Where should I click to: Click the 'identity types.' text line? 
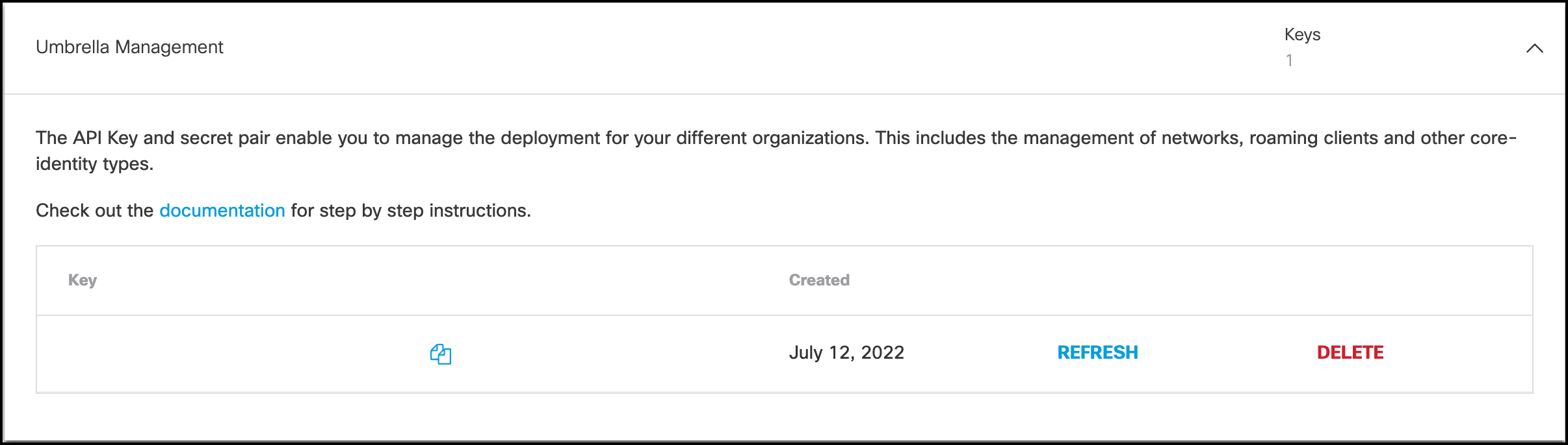pos(94,163)
